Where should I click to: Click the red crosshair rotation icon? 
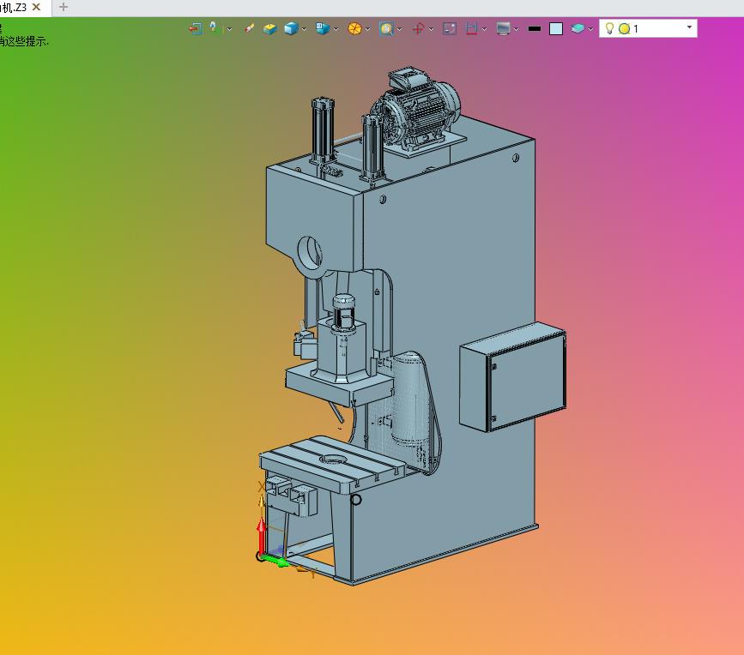(x=418, y=29)
